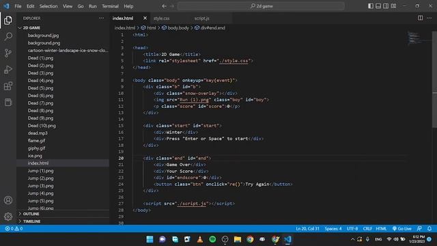Select ice.png in the explorer
The height and width of the screenshot is (246, 437).
(x=35, y=156)
